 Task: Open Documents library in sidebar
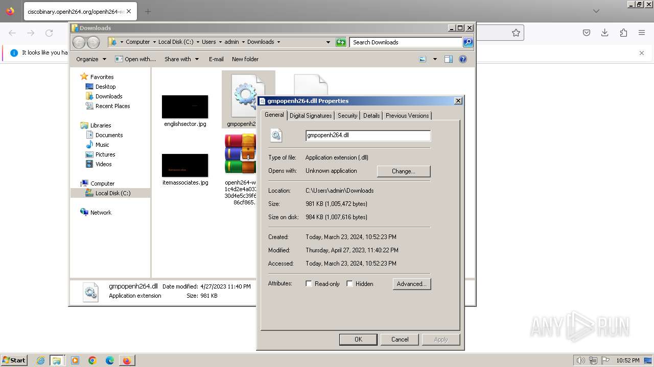pos(109,135)
